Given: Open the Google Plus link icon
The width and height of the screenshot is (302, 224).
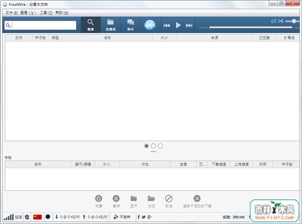Looking at the screenshot, I should pos(149,217).
